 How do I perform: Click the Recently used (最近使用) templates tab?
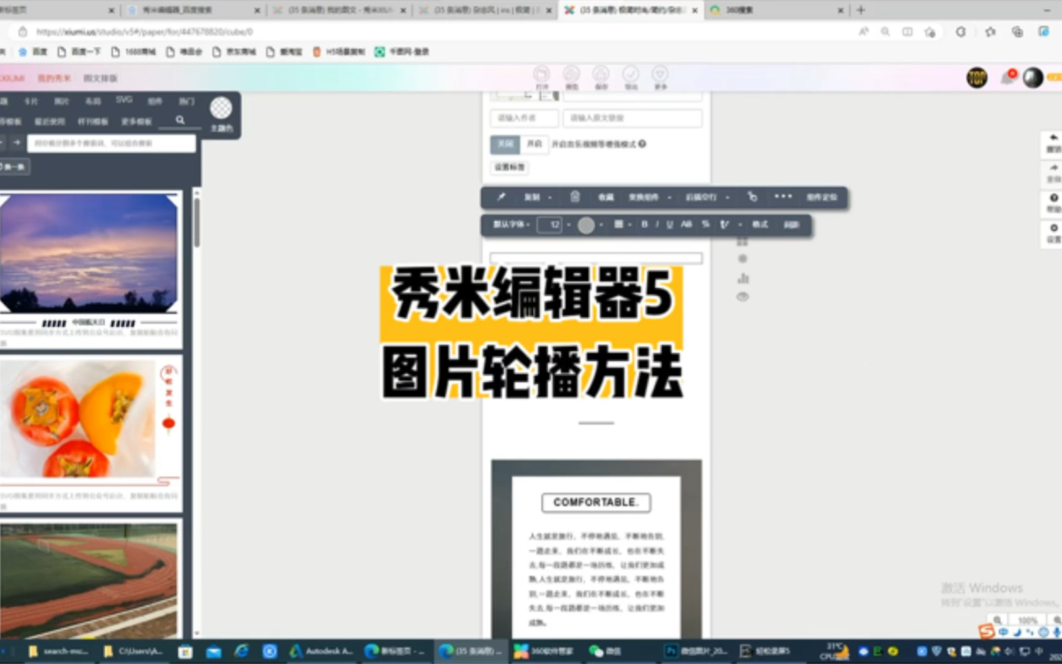tap(50, 122)
